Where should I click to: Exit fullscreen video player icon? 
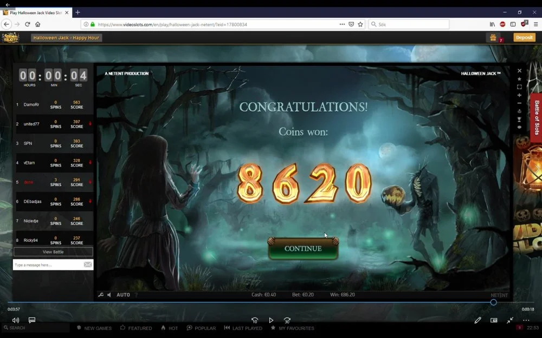click(x=510, y=320)
